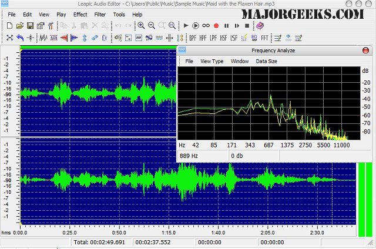This screenshot has width=376, height=249.
Task: Open the Filter menu
Action: coord(100,14)
